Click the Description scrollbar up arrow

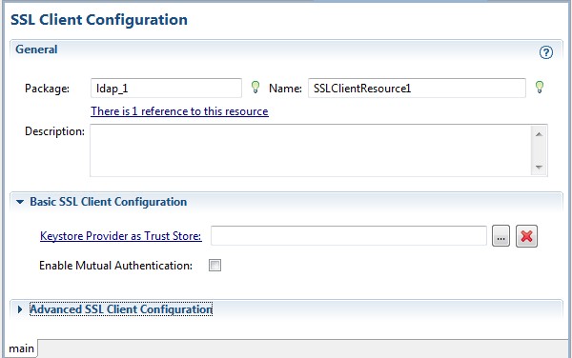539,134
